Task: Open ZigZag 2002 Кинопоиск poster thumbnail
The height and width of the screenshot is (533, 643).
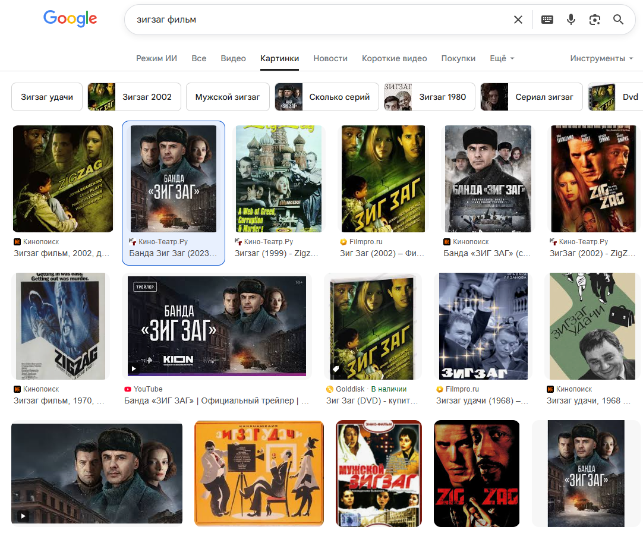Action: (63, 179)
